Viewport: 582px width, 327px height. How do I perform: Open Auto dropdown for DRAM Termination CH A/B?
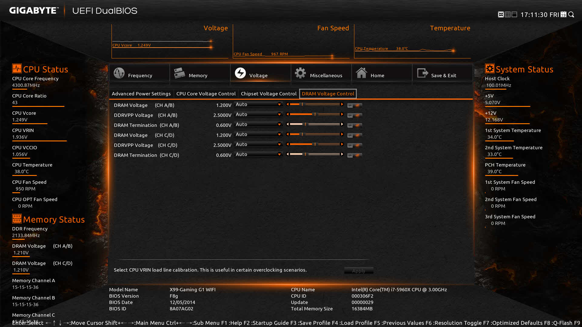pos(258,124)
